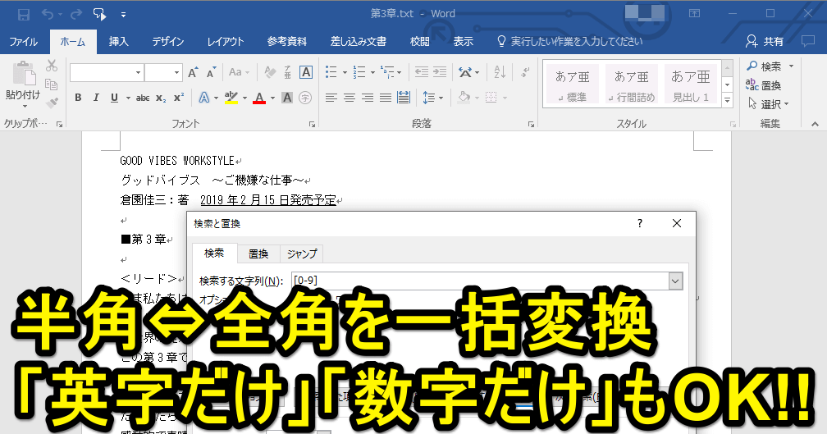Apply red font color
Viewport: 827px width, 434px height.
259,98
